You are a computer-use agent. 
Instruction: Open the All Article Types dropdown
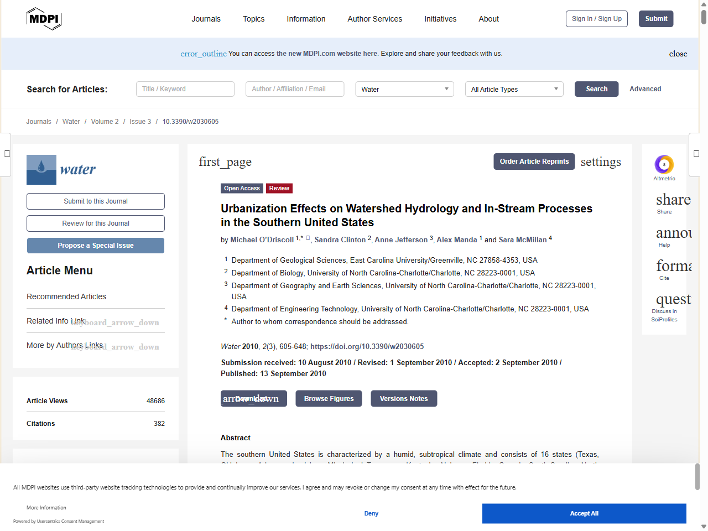(x=514, y=89)
